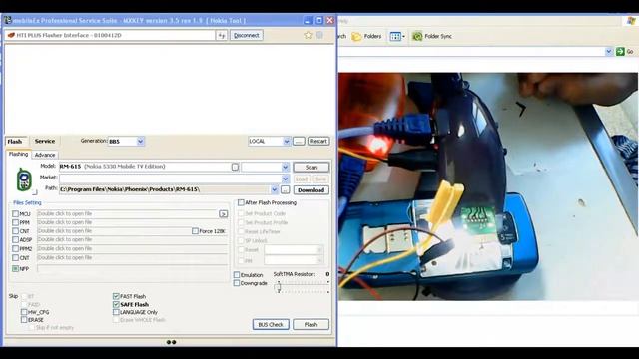Open the LOCAL dropdown
Screen dimensions: 639x359
(287, 141)
